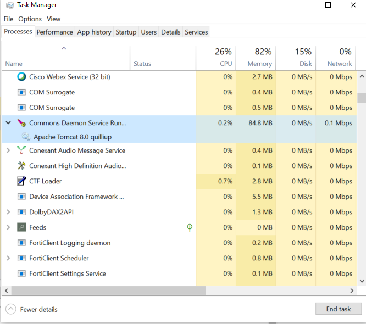Collapse view with Fewer details arrow
Image resolution: width=366 pixels, height=324 pixels.
point(11,309)
